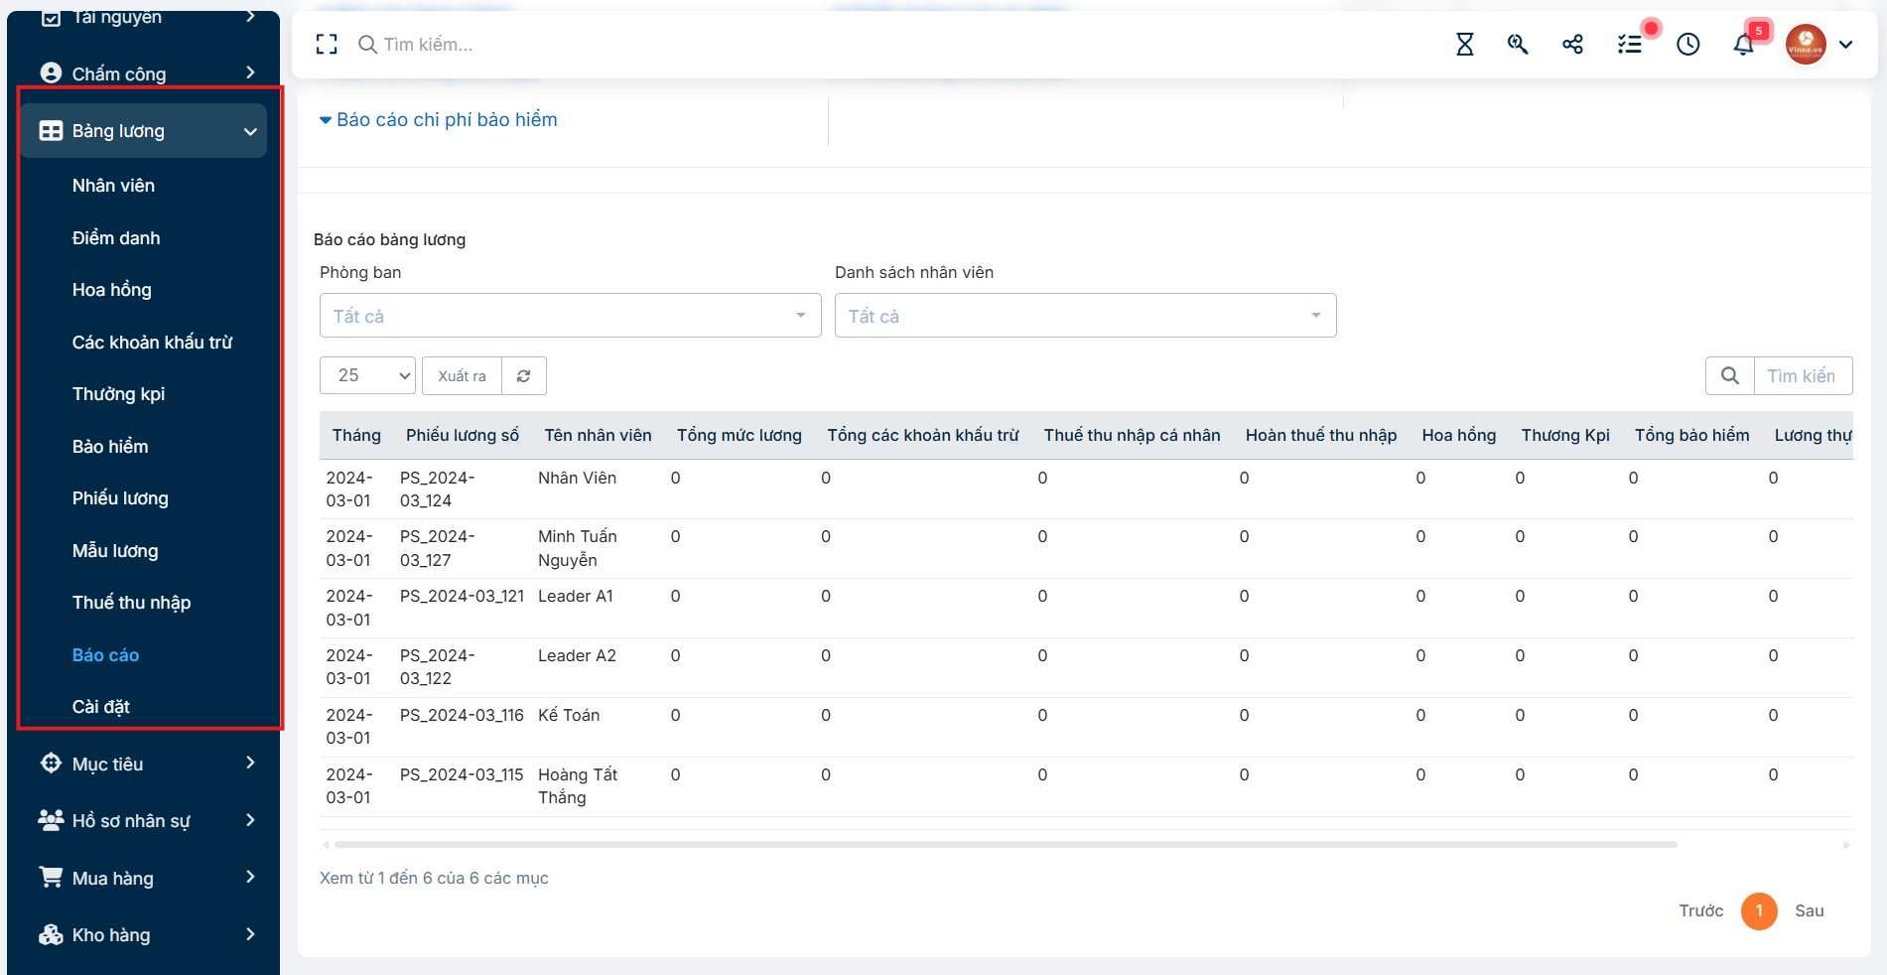1887x975 pixels.
Task: Sort by Tên nhân viên column header
Action: click(598, 435)
